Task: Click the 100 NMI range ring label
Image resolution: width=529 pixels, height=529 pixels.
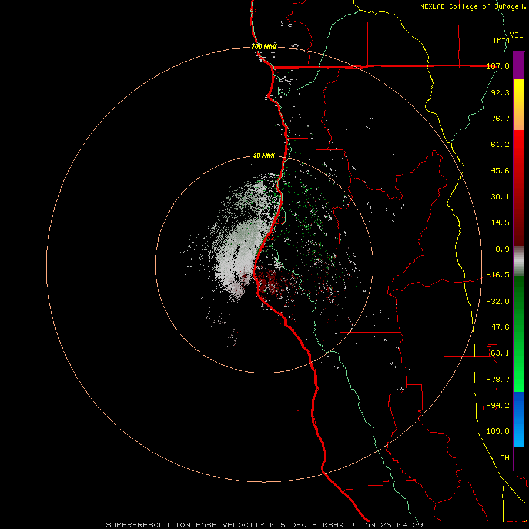Action: pyautogui.click(x=264, y=46)
